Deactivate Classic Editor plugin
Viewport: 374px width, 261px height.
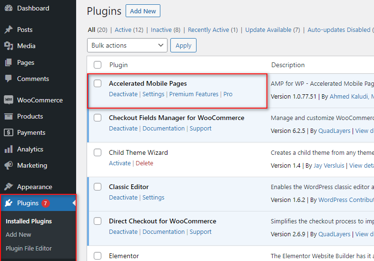[123, 198]
